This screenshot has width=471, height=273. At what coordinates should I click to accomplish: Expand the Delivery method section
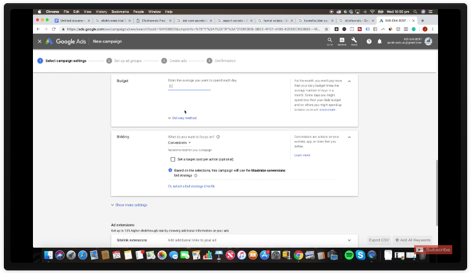point(182,118)
